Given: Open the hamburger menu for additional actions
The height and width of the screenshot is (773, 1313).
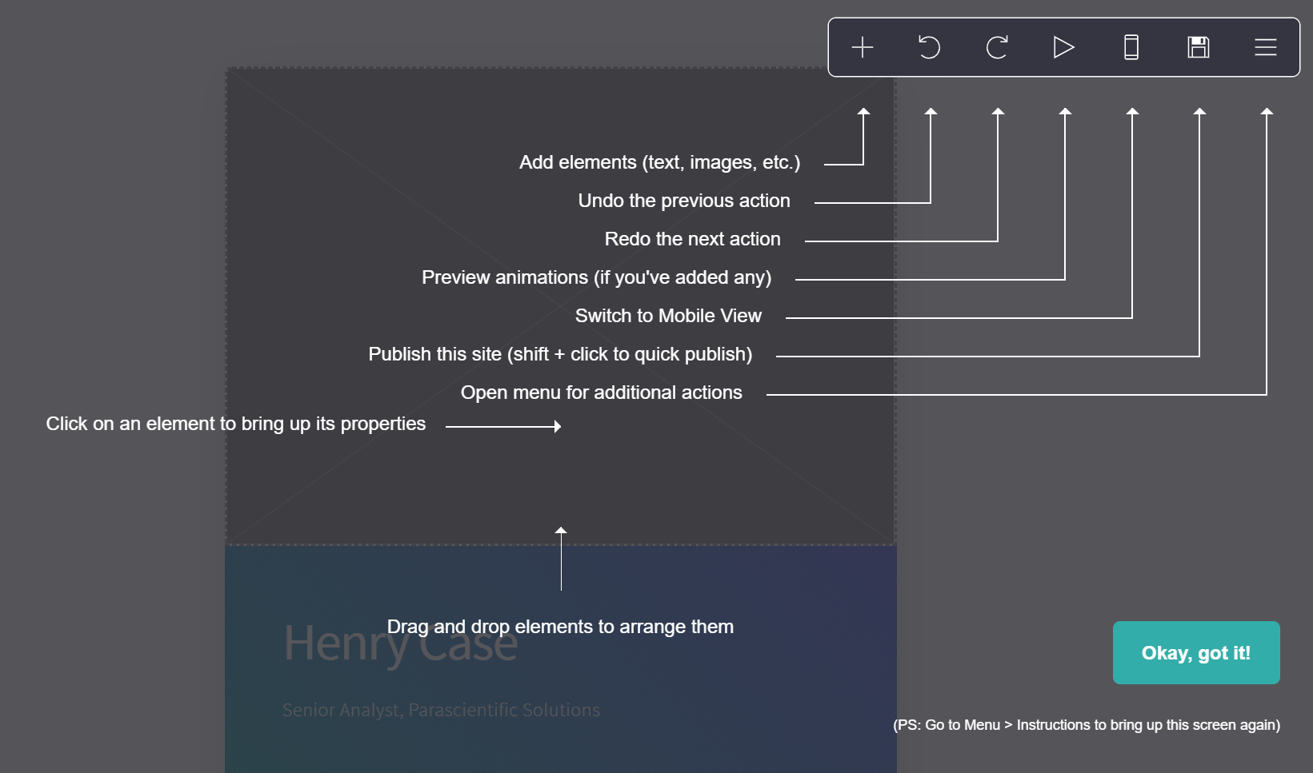Looking at the screenshot, I should click(x=1265, y=47).
